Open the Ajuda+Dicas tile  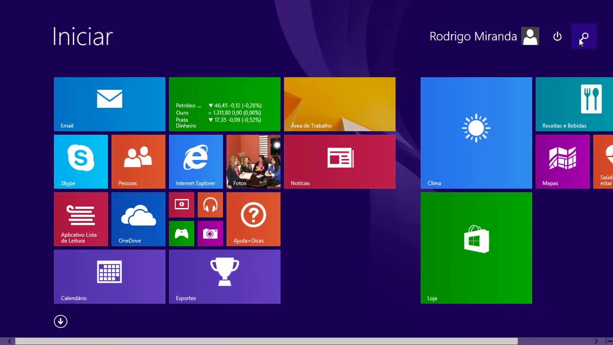click(x=253, y=219)
